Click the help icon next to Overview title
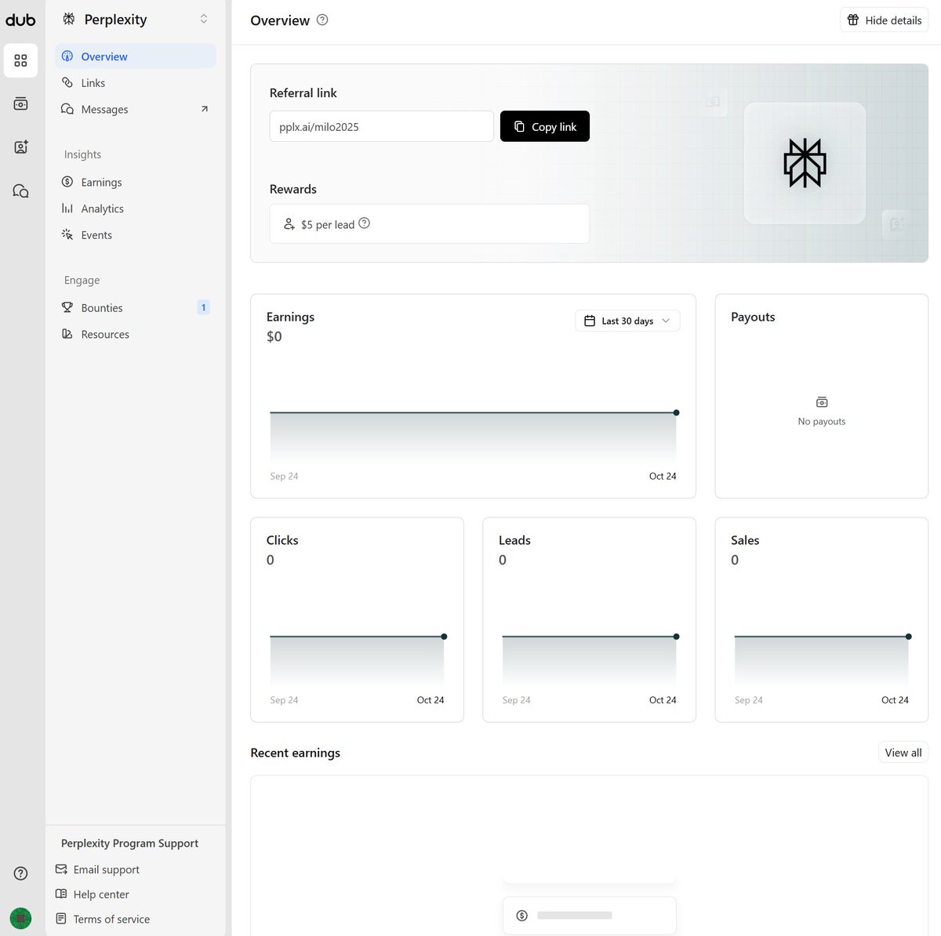 [x=322, y=20]
